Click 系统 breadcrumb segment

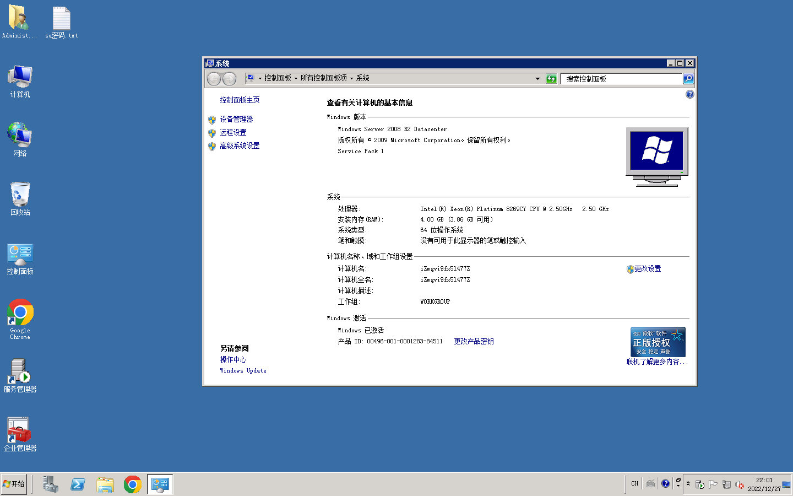[363, 78]
